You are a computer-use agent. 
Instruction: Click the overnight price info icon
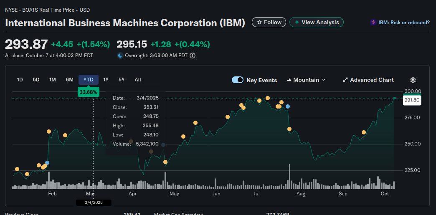click(193, 55)
